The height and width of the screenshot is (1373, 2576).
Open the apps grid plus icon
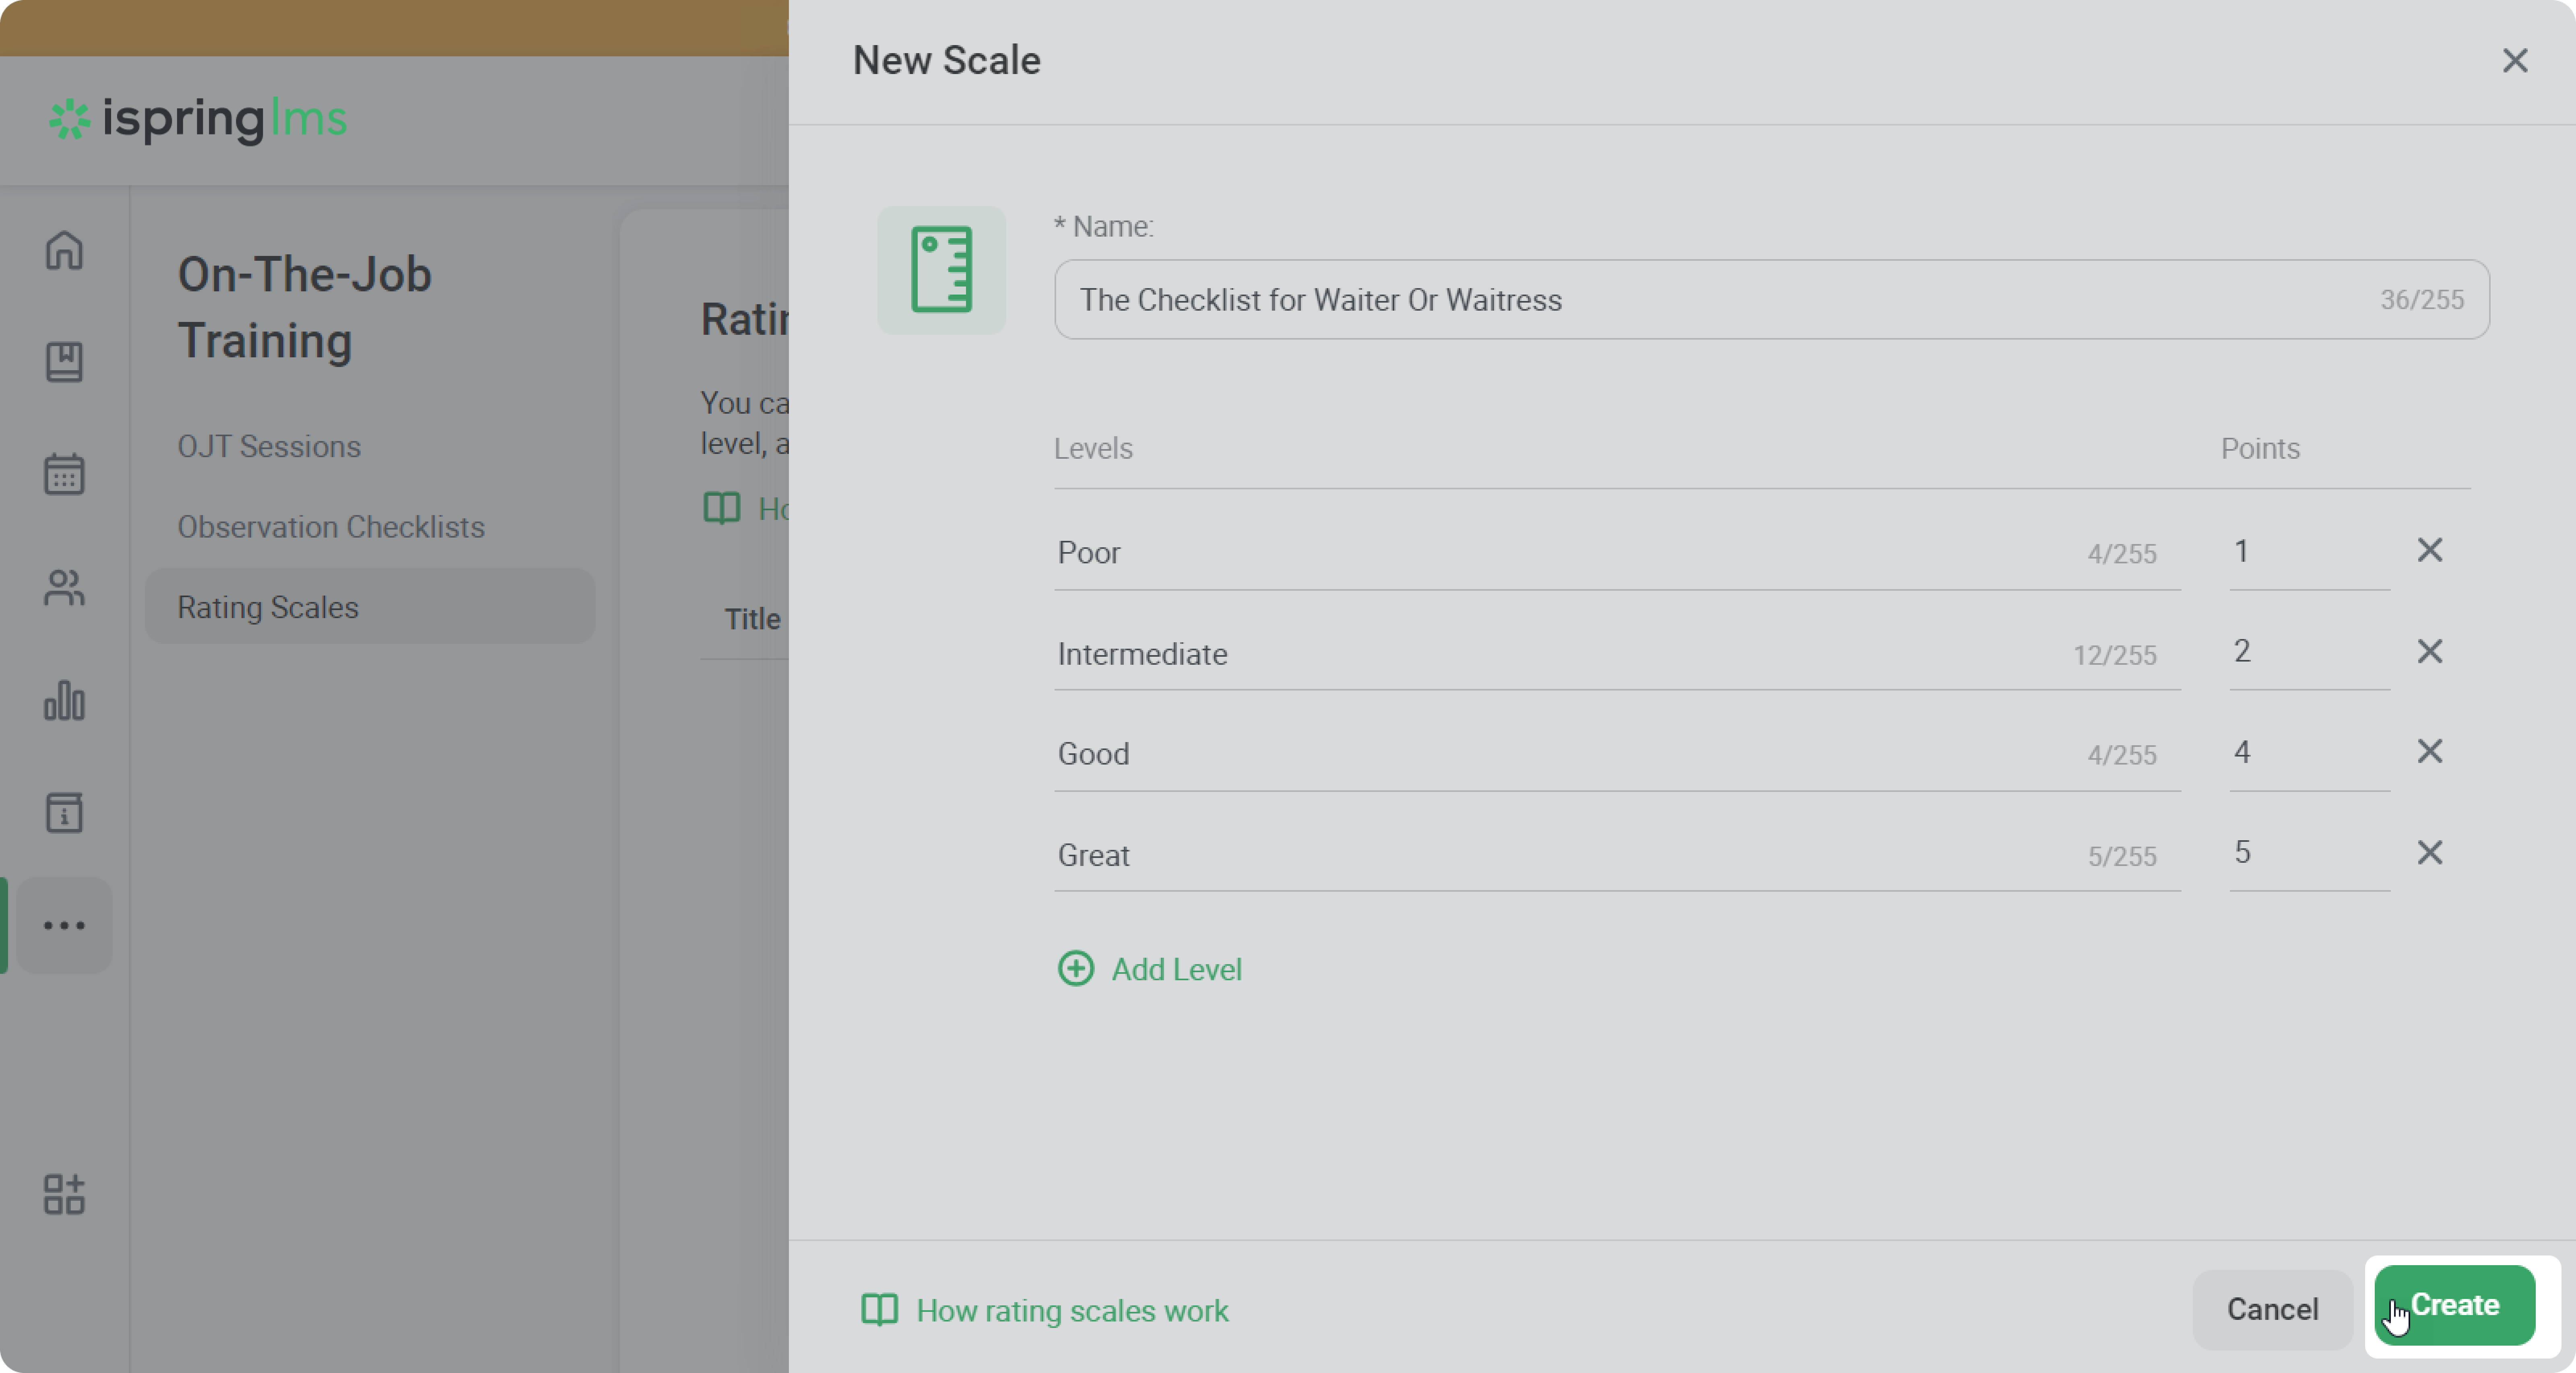(x=64, y=1194)
